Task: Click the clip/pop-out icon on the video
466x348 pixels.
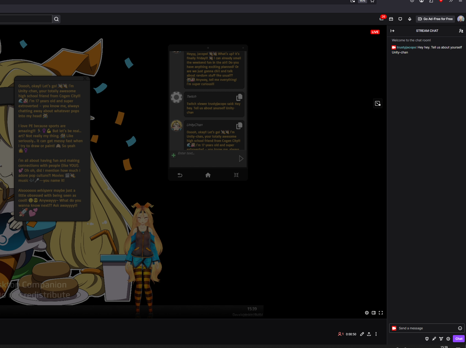Action: pyautogui.click(x=378, y=103)
